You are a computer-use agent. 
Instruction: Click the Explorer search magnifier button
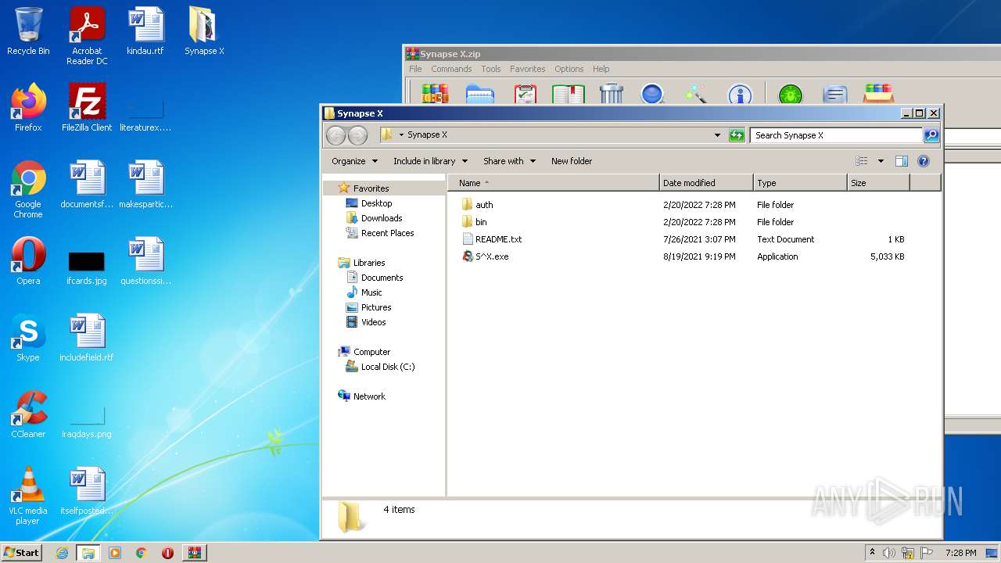point(931,135)
